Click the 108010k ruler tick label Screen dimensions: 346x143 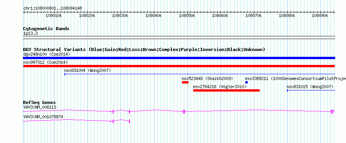point(54,15)
